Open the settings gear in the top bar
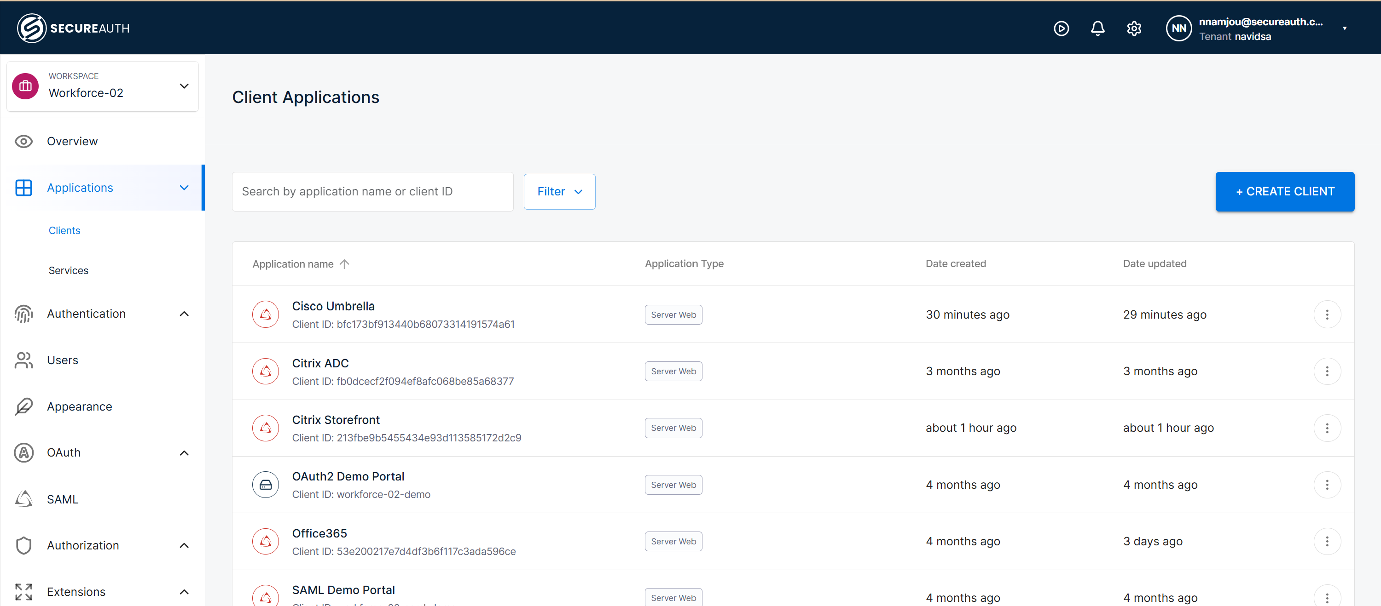The height and width of the screenshot is (606, 1381). click(x=1134, y=29)
